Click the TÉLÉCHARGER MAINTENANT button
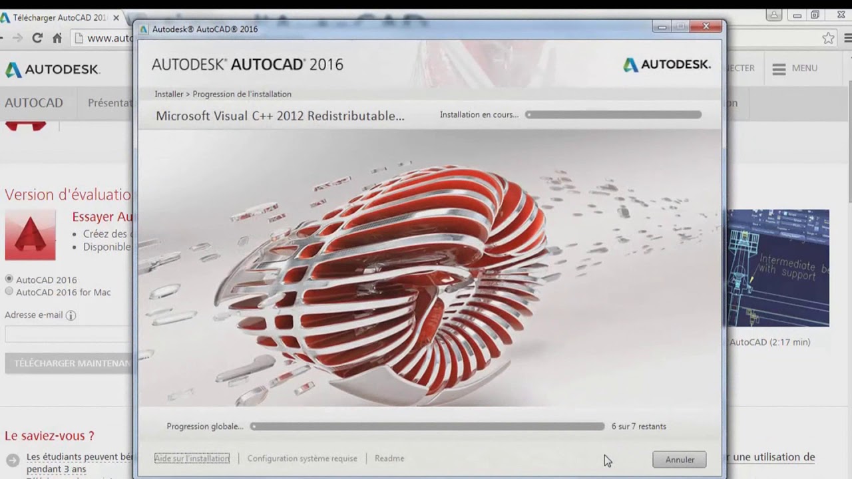This screenshot has height=479, width=852. [x=68, y=363]
